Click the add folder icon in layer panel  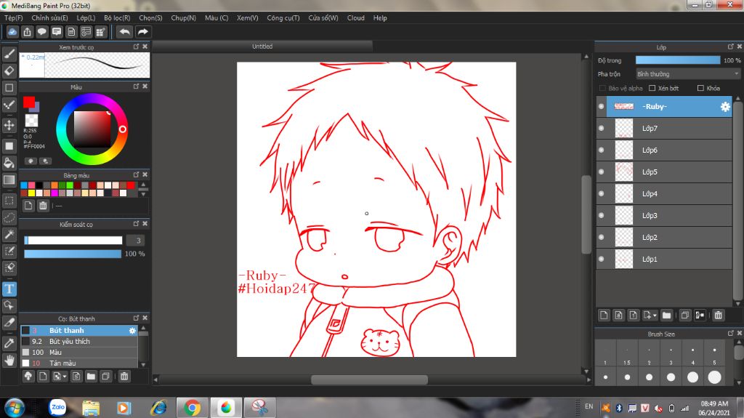tap(667, 315)
